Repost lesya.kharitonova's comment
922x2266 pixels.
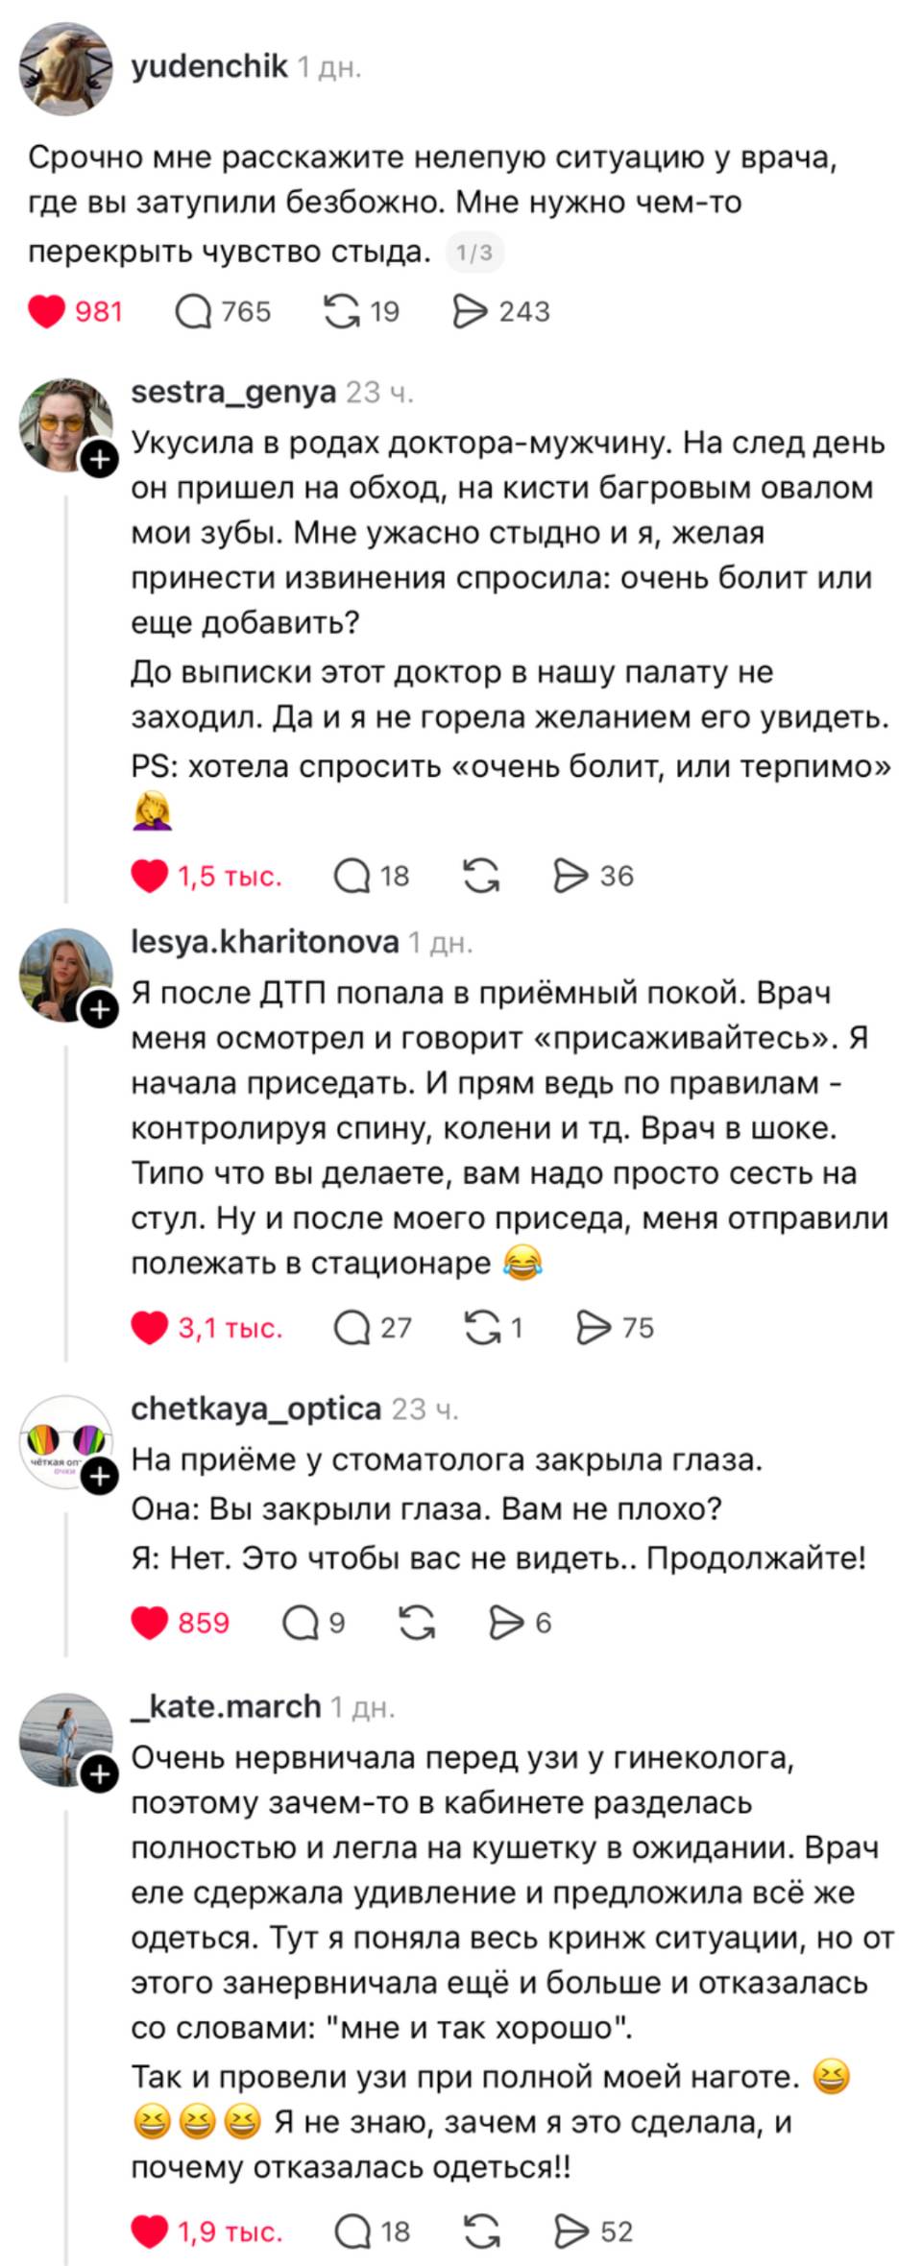[x=485, y=1327]
